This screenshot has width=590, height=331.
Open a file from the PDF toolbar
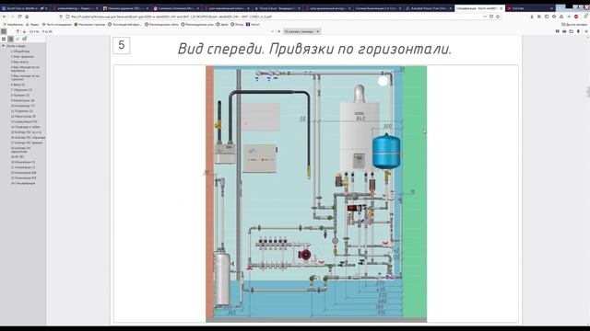click(x=572, y=31)
